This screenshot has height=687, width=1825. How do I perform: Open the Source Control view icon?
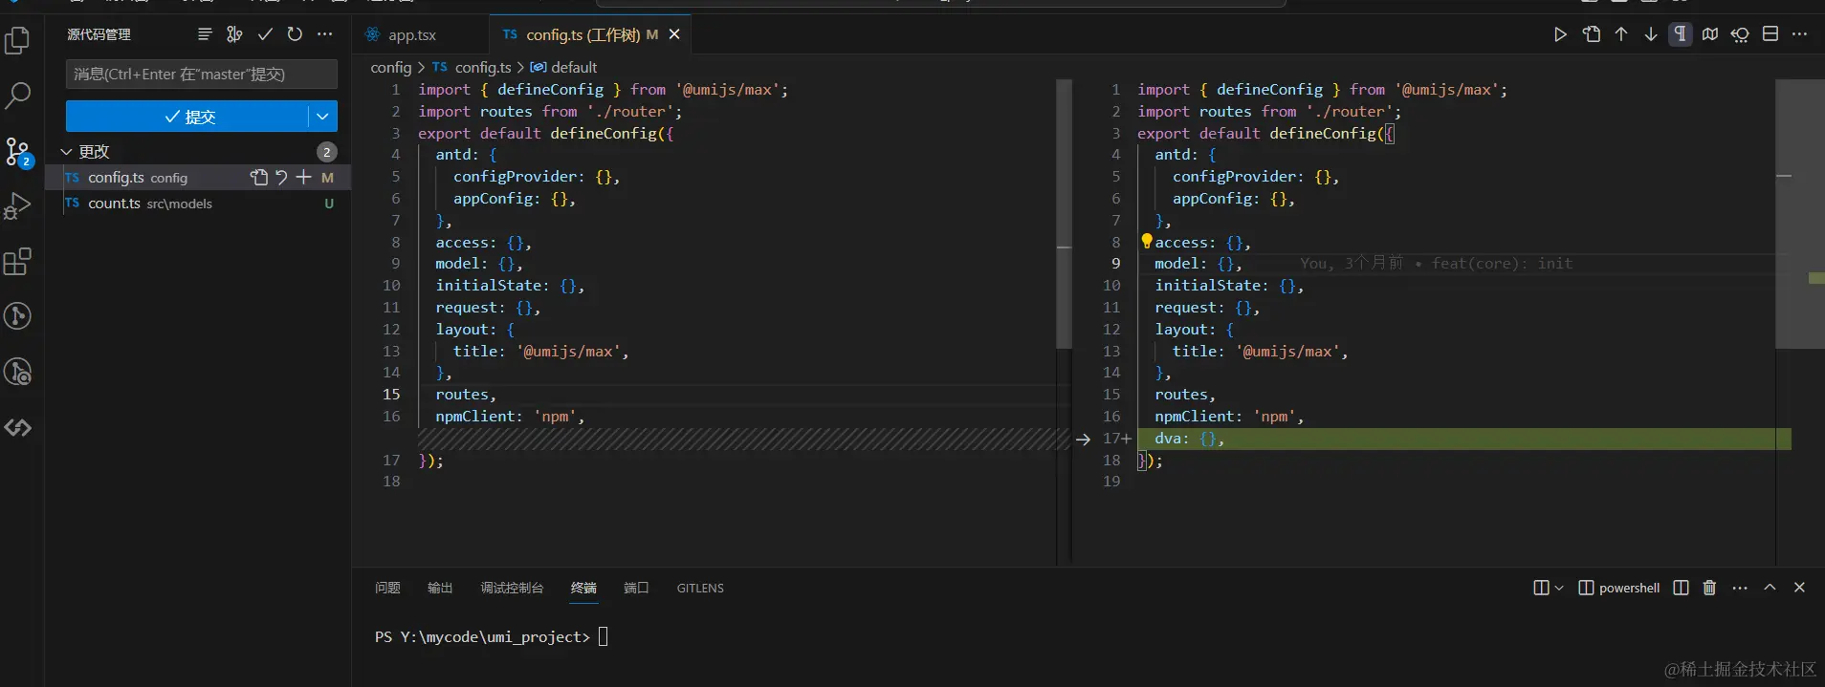(x=17, y=152)
